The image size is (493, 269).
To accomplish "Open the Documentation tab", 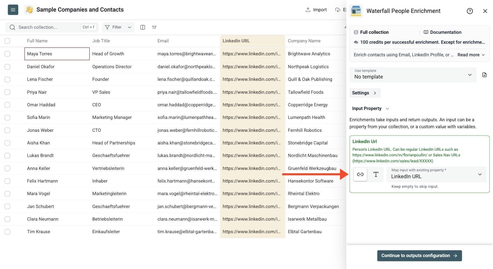I will point(442,32).
